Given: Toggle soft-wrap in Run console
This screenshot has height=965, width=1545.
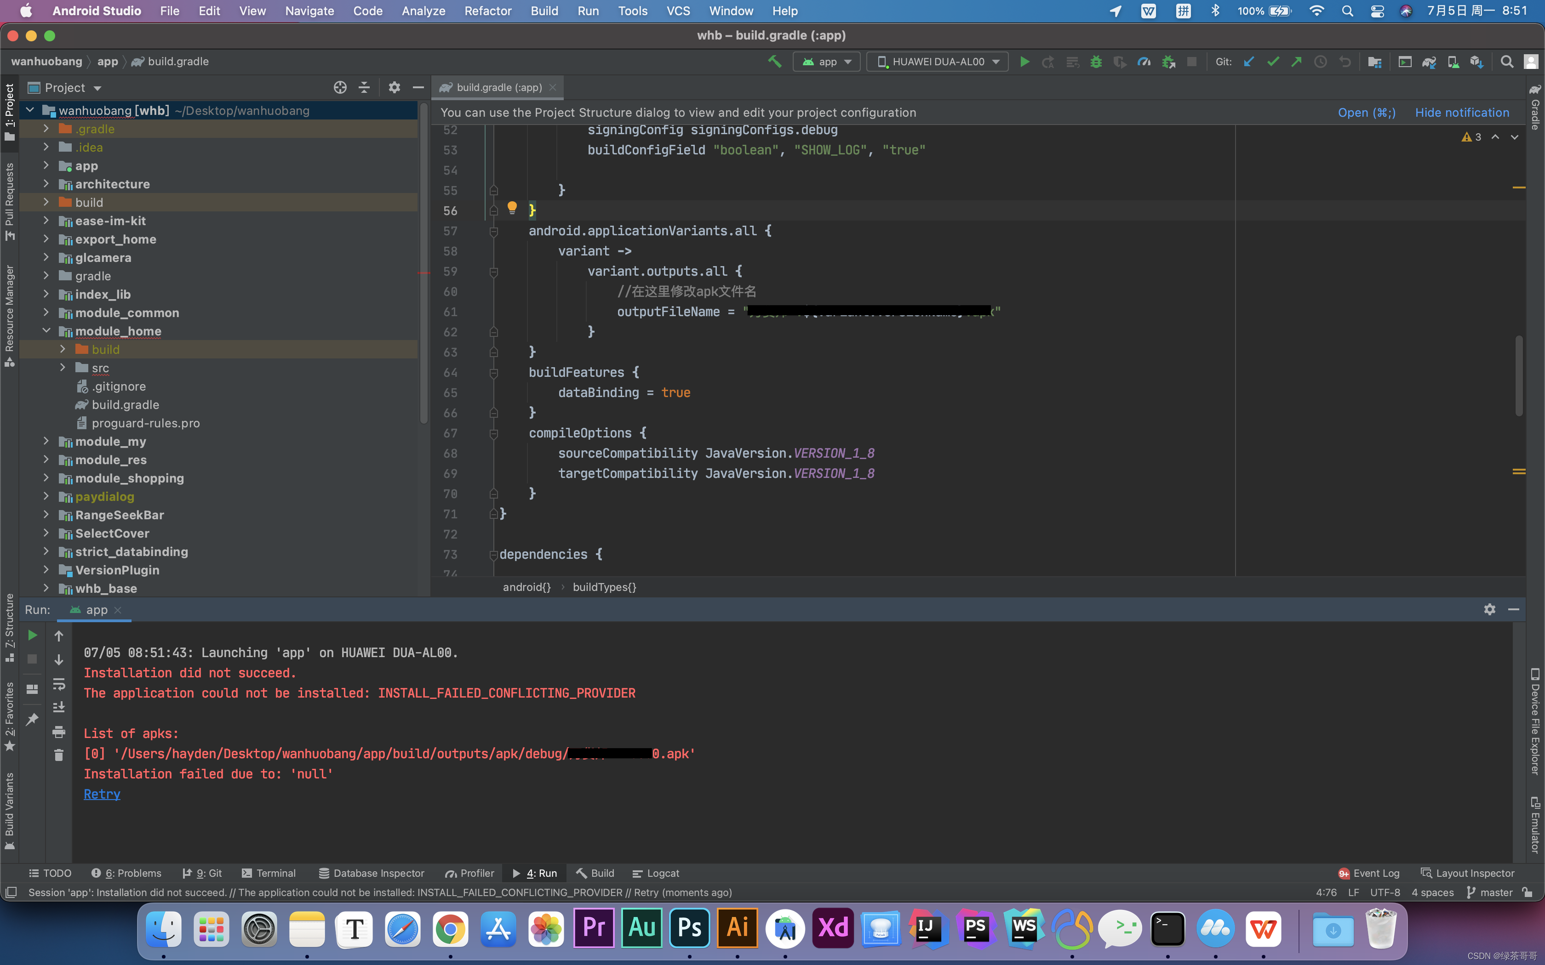Looking at the screenshot, I should tap(59, 684).
